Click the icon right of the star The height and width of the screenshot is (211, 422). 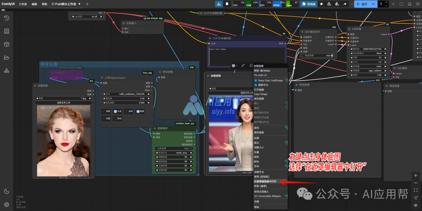(329, 4)
